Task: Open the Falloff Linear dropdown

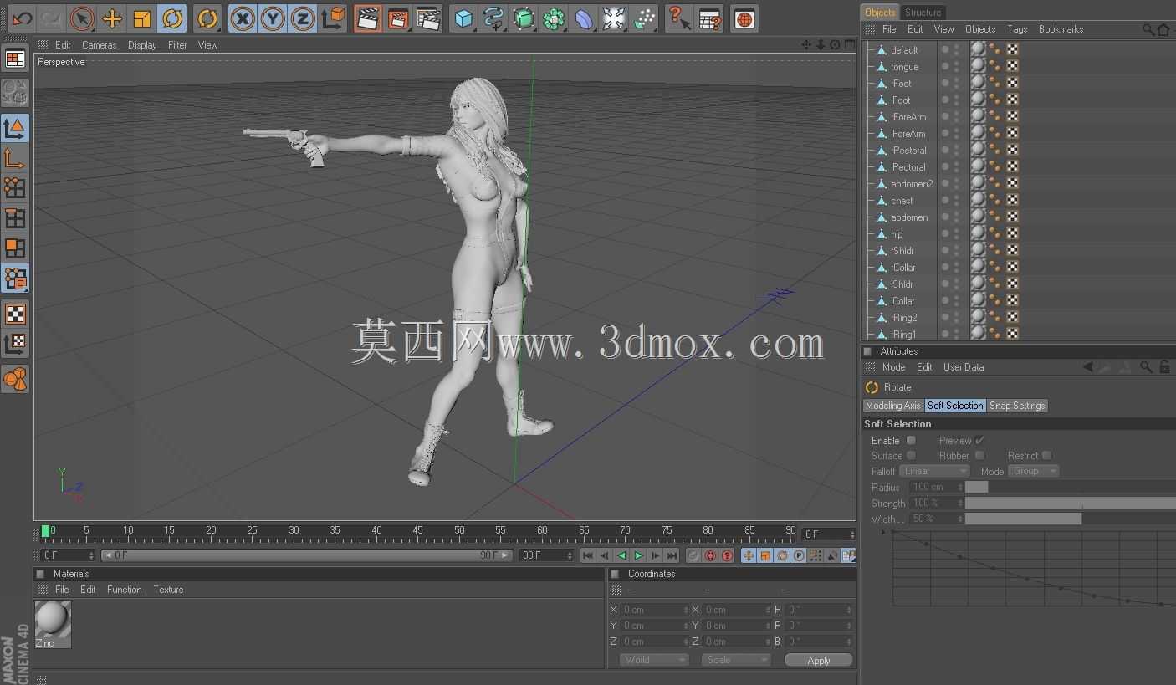Action: tap(934, 471)
